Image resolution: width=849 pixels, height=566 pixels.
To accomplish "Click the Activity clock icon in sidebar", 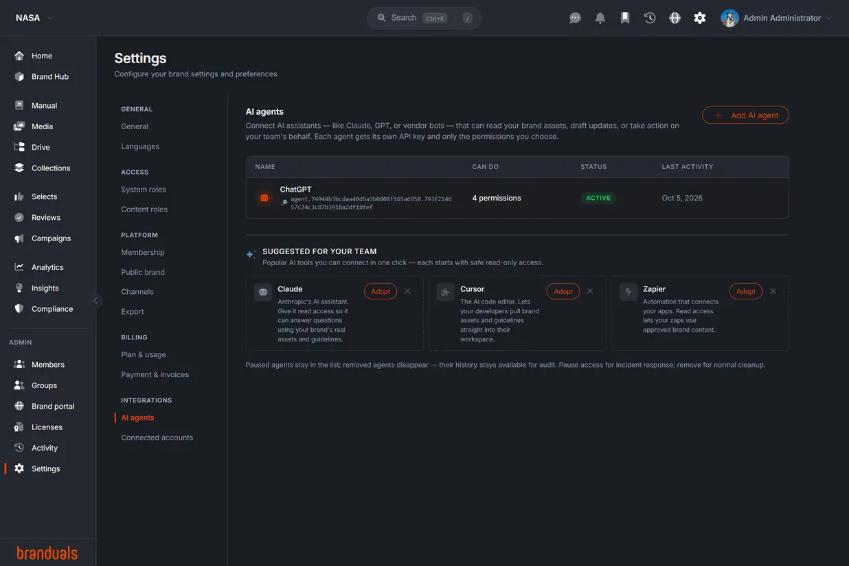I will [x=19, y=448].
